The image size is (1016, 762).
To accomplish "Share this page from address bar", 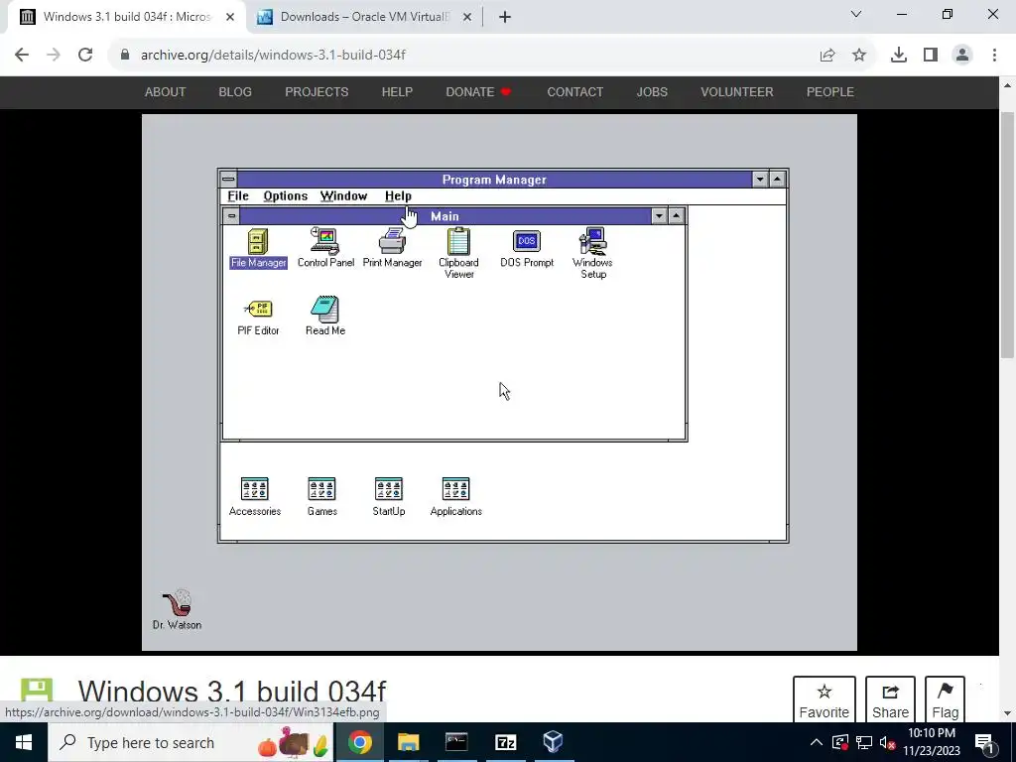I will pos(827,56).
